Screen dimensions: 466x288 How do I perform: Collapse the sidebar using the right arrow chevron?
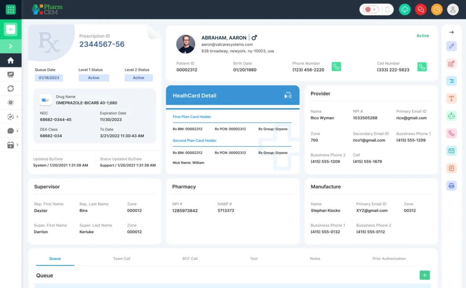[x=10, y=45]
